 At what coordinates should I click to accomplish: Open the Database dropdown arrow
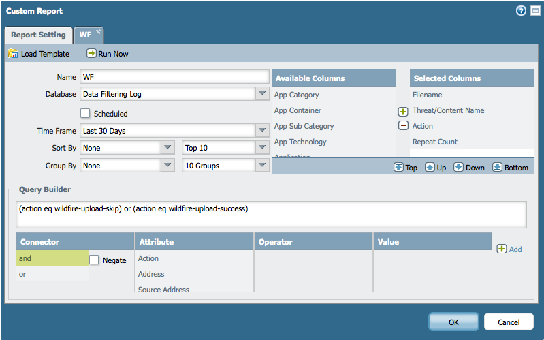[262, 94]
